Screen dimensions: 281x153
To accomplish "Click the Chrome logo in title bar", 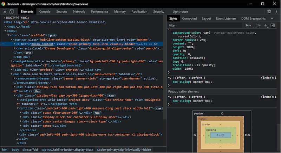I will click(3, 4).
